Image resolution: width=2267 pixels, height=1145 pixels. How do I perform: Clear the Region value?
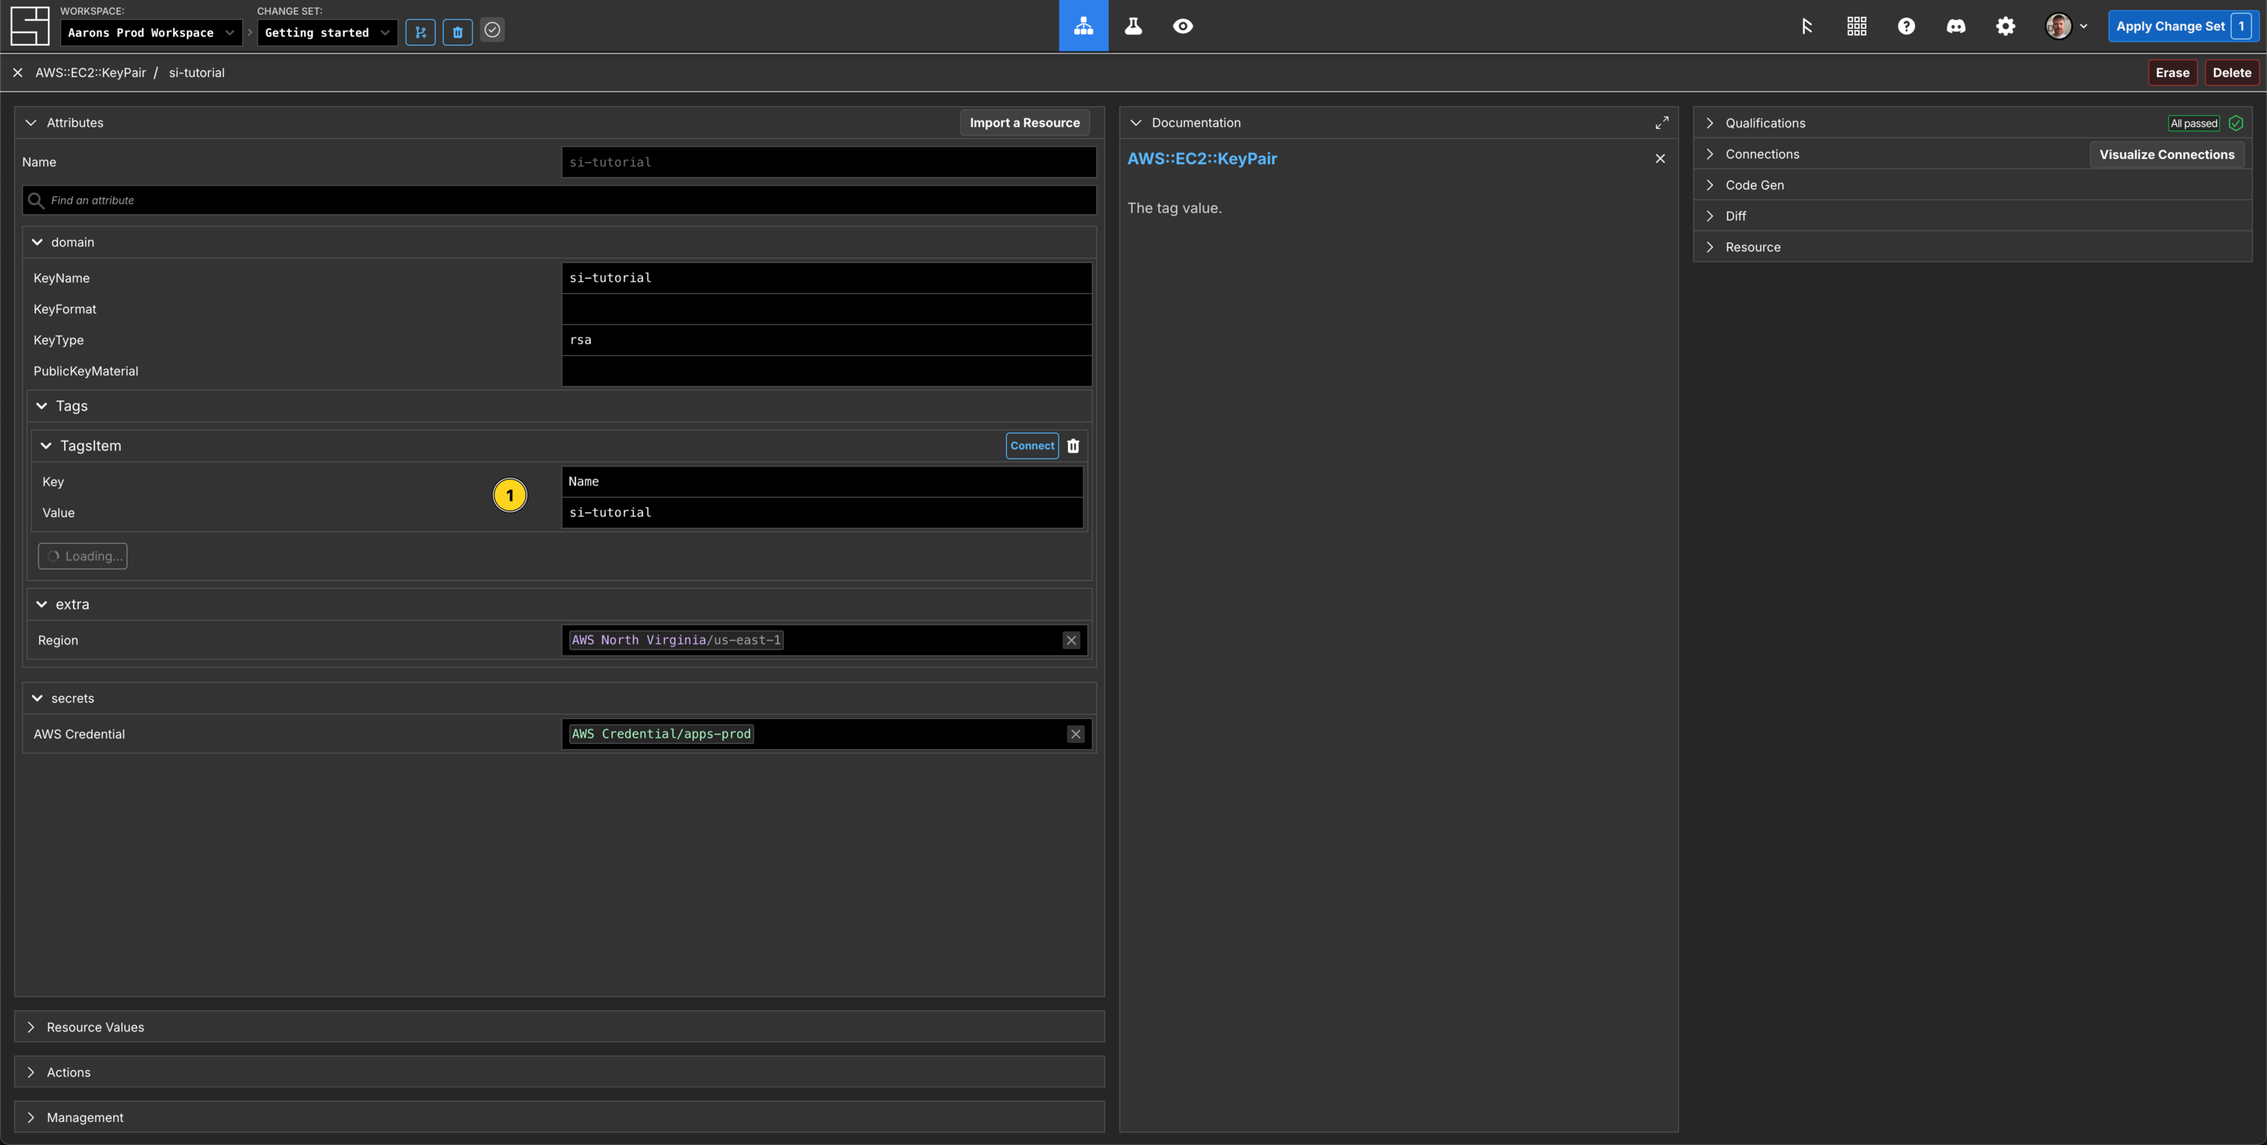coord(1071,640)
